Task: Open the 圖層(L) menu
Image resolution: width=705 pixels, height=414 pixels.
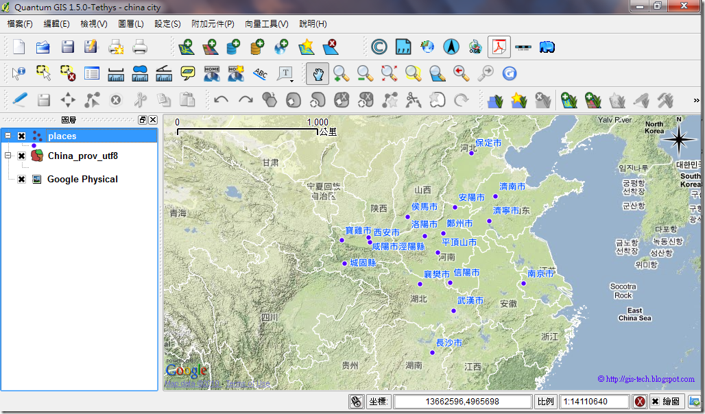Action: [131, 24]
